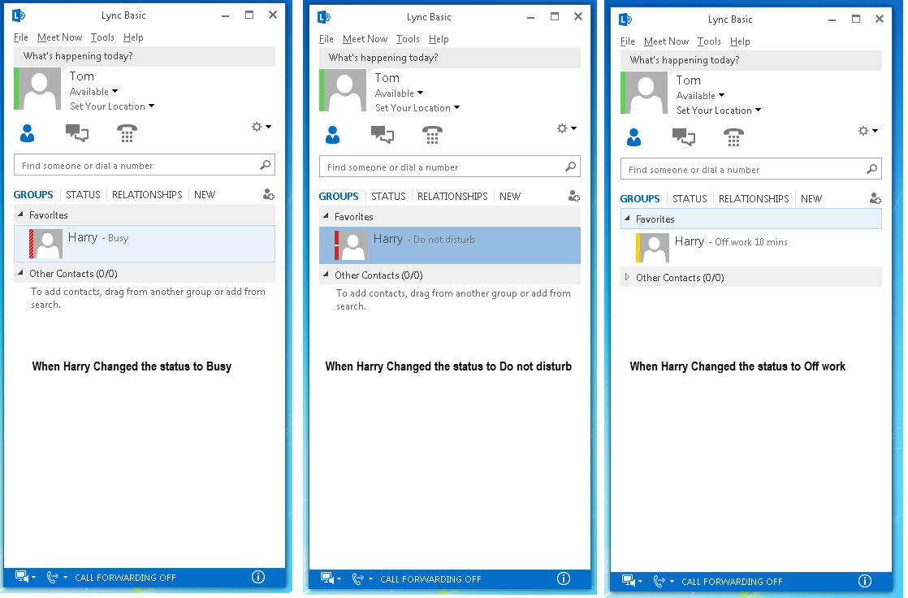
Task: Click Tom's profile picture in the Do not disturb window
Action: point(345,90)
